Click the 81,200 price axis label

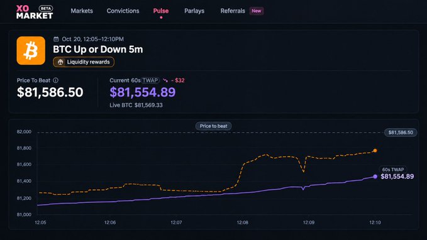coord(24,198)
